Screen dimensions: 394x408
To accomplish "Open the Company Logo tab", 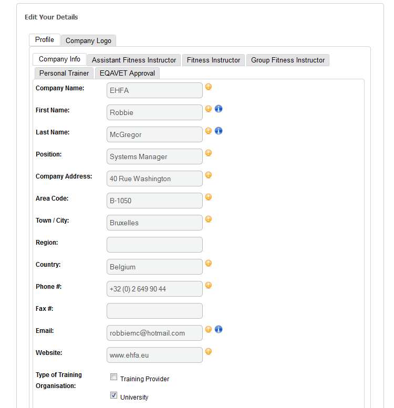I will [x=88, y=40].
